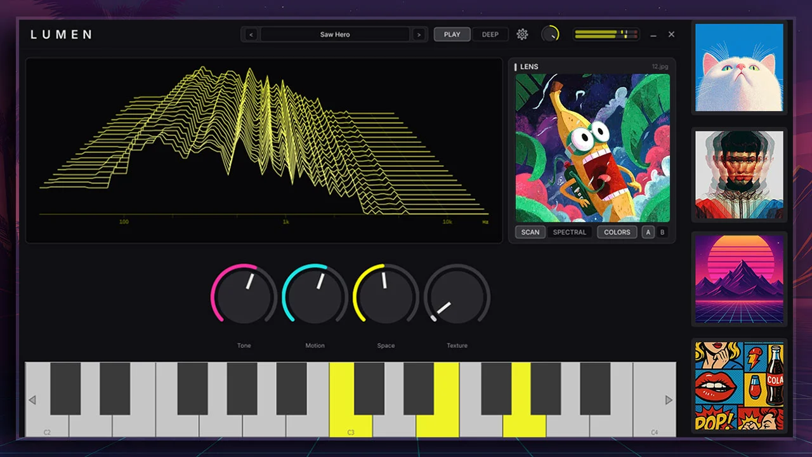The width and height of the screenshot is (812, 457).
Task: Shift keyboard octave down with left arrow
Action: (32, 400)
